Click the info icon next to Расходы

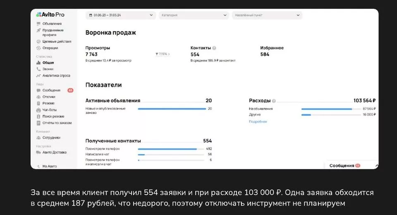[274, 101]
